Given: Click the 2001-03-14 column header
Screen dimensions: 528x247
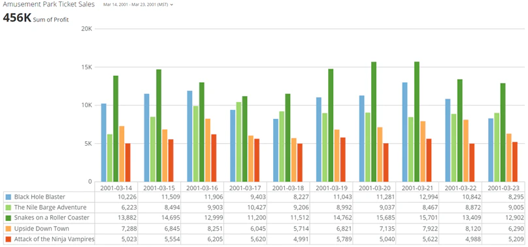Looking at the screenshot, I should point(116,188).
